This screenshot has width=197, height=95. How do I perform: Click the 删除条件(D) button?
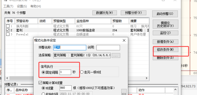coord(166,58)
